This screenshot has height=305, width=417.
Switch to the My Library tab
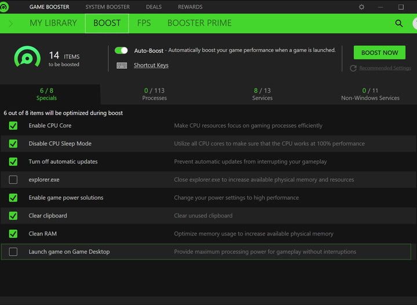click(53, 23)
